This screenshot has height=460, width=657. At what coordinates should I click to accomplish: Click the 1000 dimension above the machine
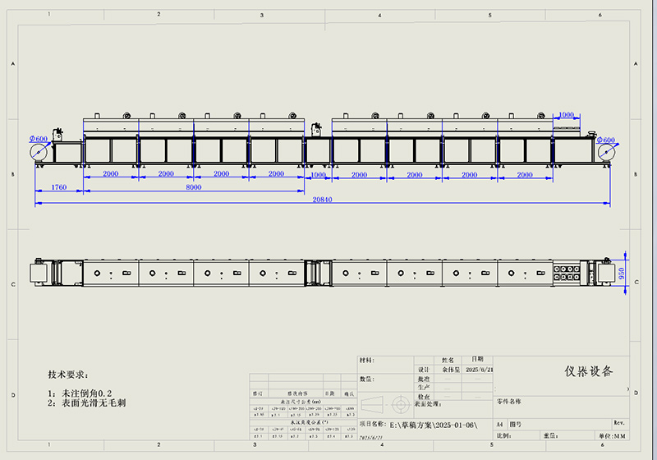(x=565, y=115)
